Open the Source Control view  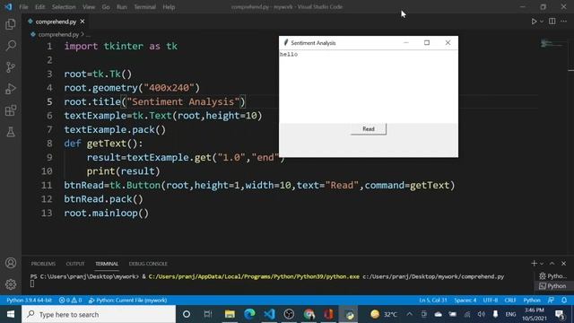11,67
